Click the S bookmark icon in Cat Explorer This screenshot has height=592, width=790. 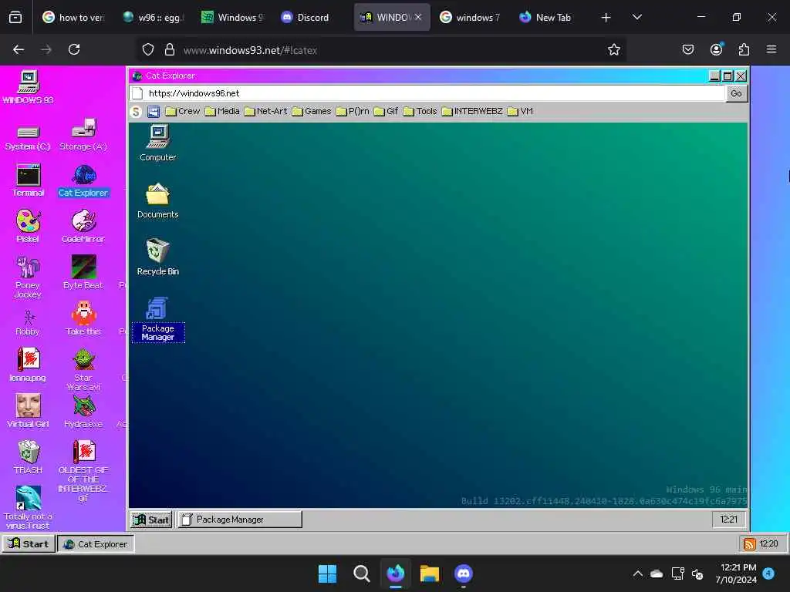(136, 112)
